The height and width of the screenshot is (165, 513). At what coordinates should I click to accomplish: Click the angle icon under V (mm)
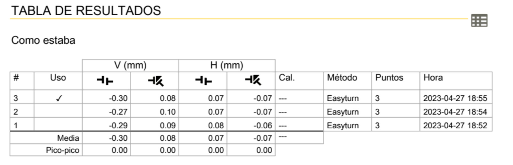pos(156,81)
